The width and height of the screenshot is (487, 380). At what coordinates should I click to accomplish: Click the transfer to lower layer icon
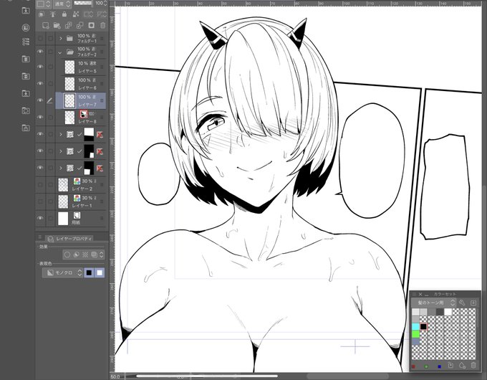point(68,25)
